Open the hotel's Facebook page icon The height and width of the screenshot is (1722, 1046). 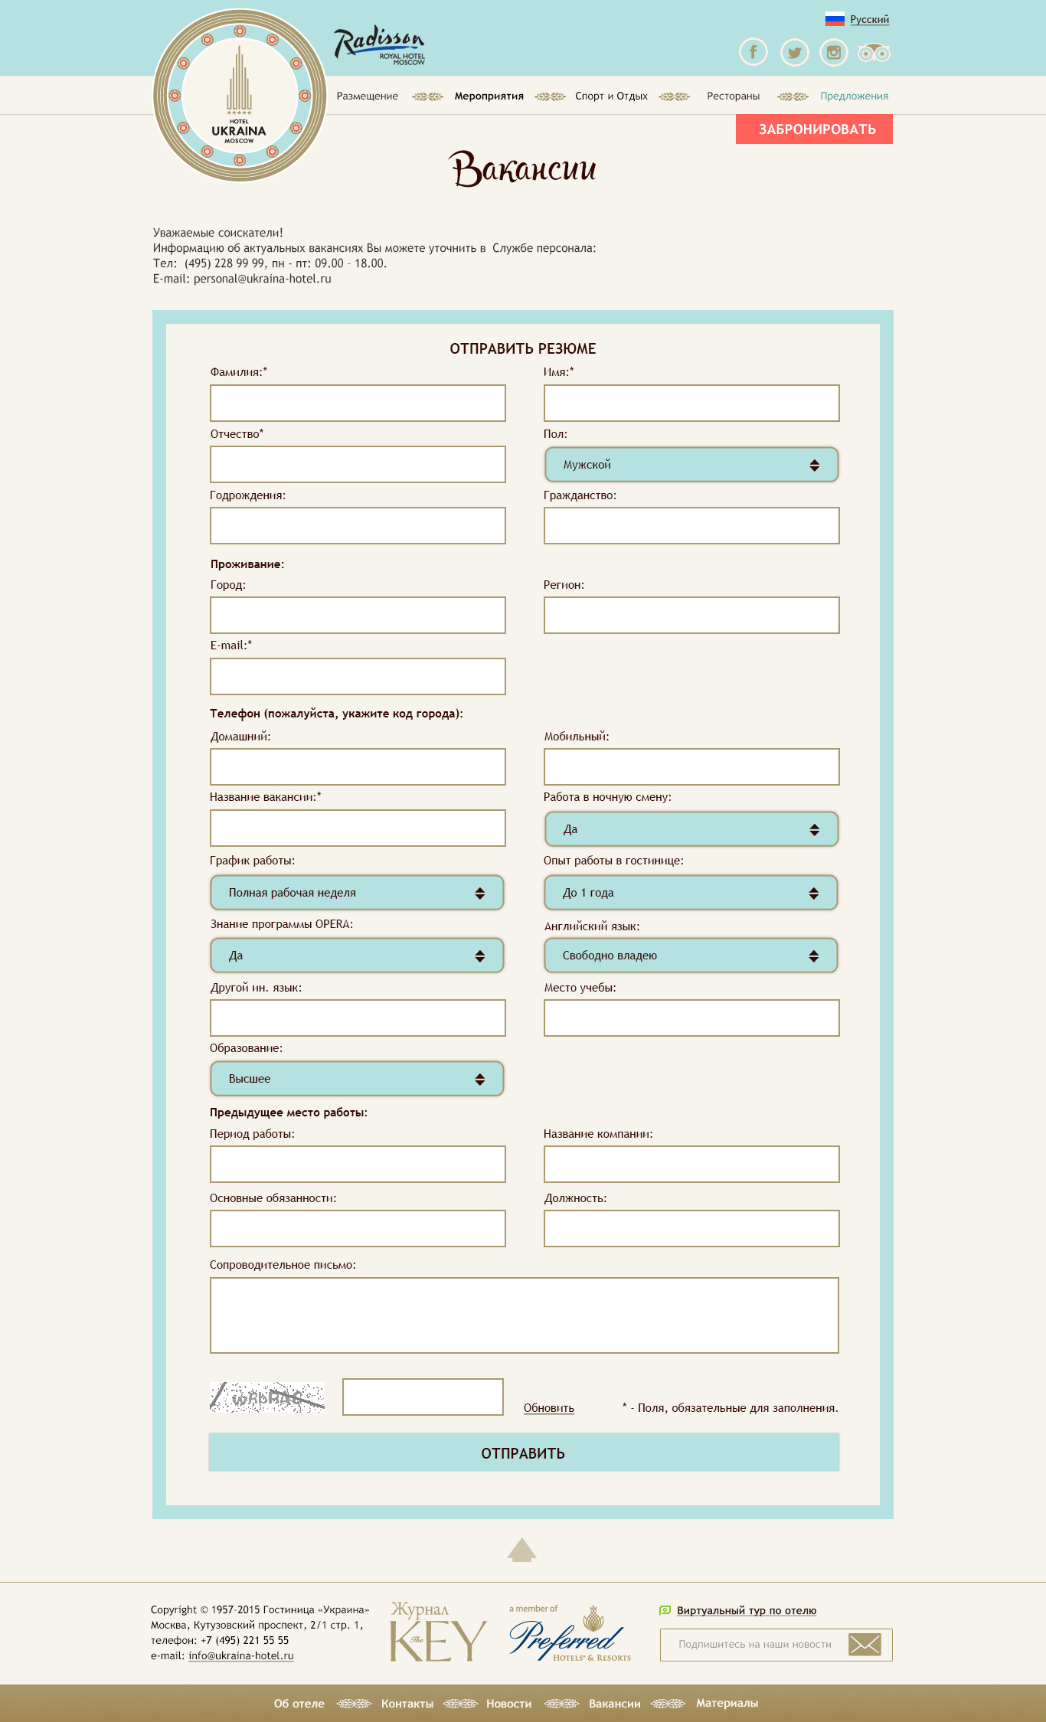click(753, 52)
